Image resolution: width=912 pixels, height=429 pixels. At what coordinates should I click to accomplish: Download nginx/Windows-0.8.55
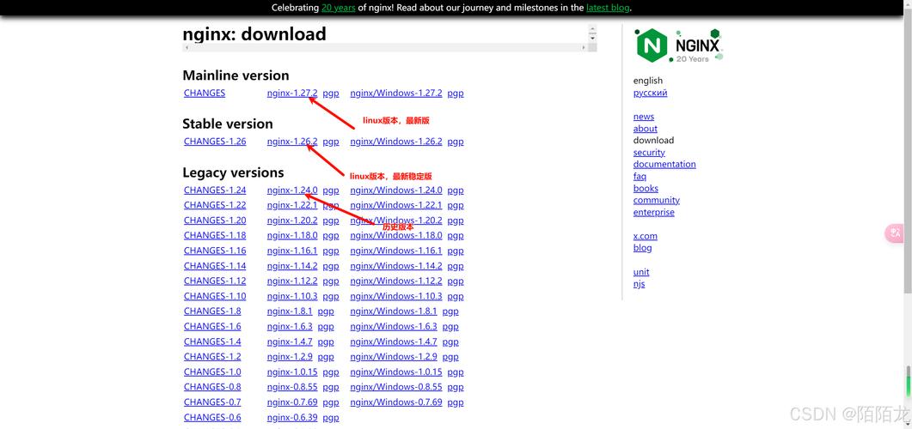point(396,387)
